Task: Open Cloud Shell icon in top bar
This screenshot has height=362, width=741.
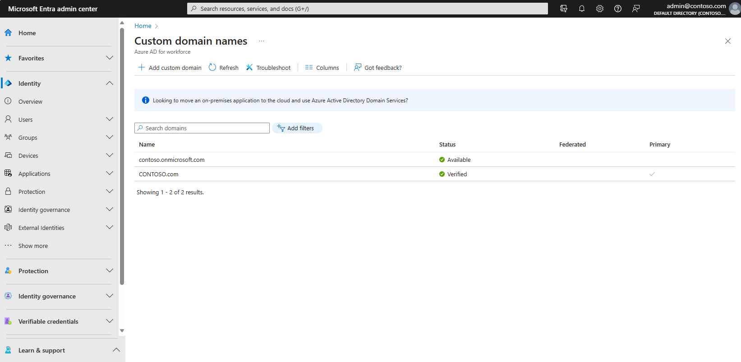Action: click(x=564, y=9)
